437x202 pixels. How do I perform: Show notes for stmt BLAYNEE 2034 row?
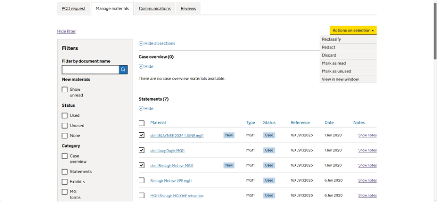pyautogui.click(x=367, y=135)
